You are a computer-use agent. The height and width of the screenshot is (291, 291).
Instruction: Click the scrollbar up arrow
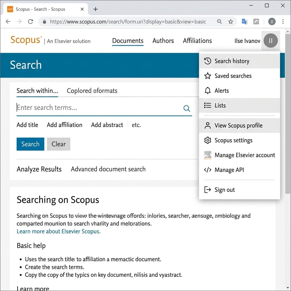pos(288,31)
